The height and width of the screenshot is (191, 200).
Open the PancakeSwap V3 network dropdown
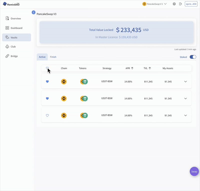coord(154,4)
